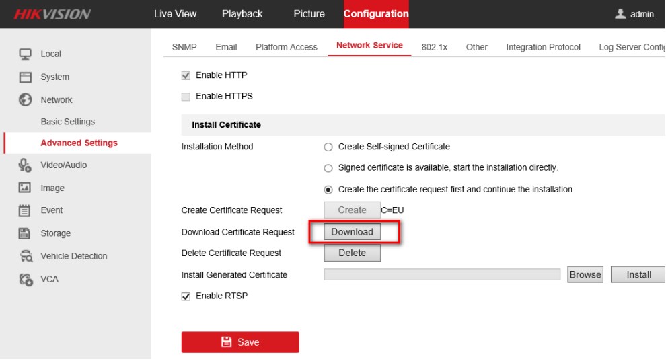Open Basic Settings under Network

(67, 122)
